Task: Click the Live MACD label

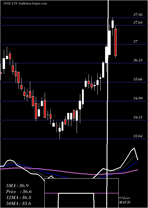Action: pos(125,200)
